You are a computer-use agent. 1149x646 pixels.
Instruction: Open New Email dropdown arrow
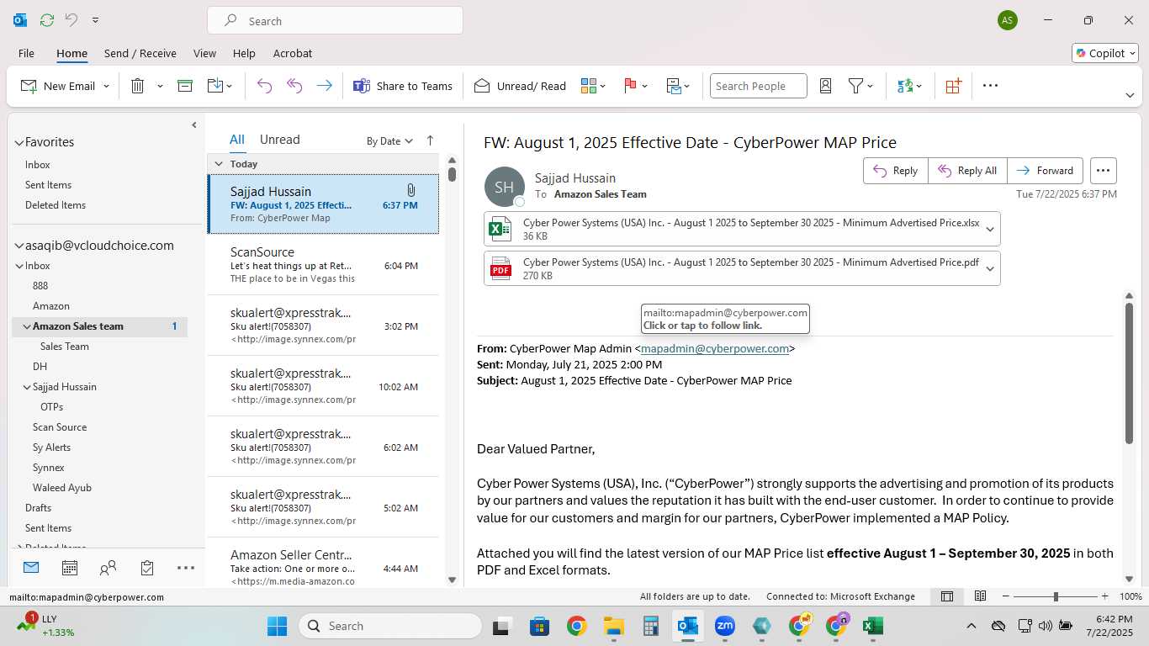click(106, 86)
